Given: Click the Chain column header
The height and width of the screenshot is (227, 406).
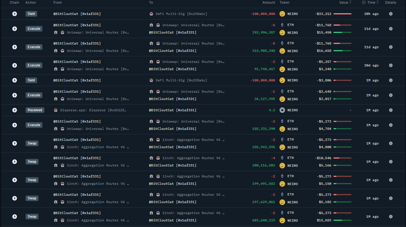Looking at the screenshot, I should tap(15, 3).
